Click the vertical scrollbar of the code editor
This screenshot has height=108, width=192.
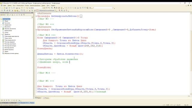click(191, 54)
